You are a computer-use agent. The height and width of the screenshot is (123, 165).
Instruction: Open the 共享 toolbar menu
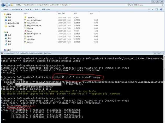pyautogui.click(x=28, y=9)
